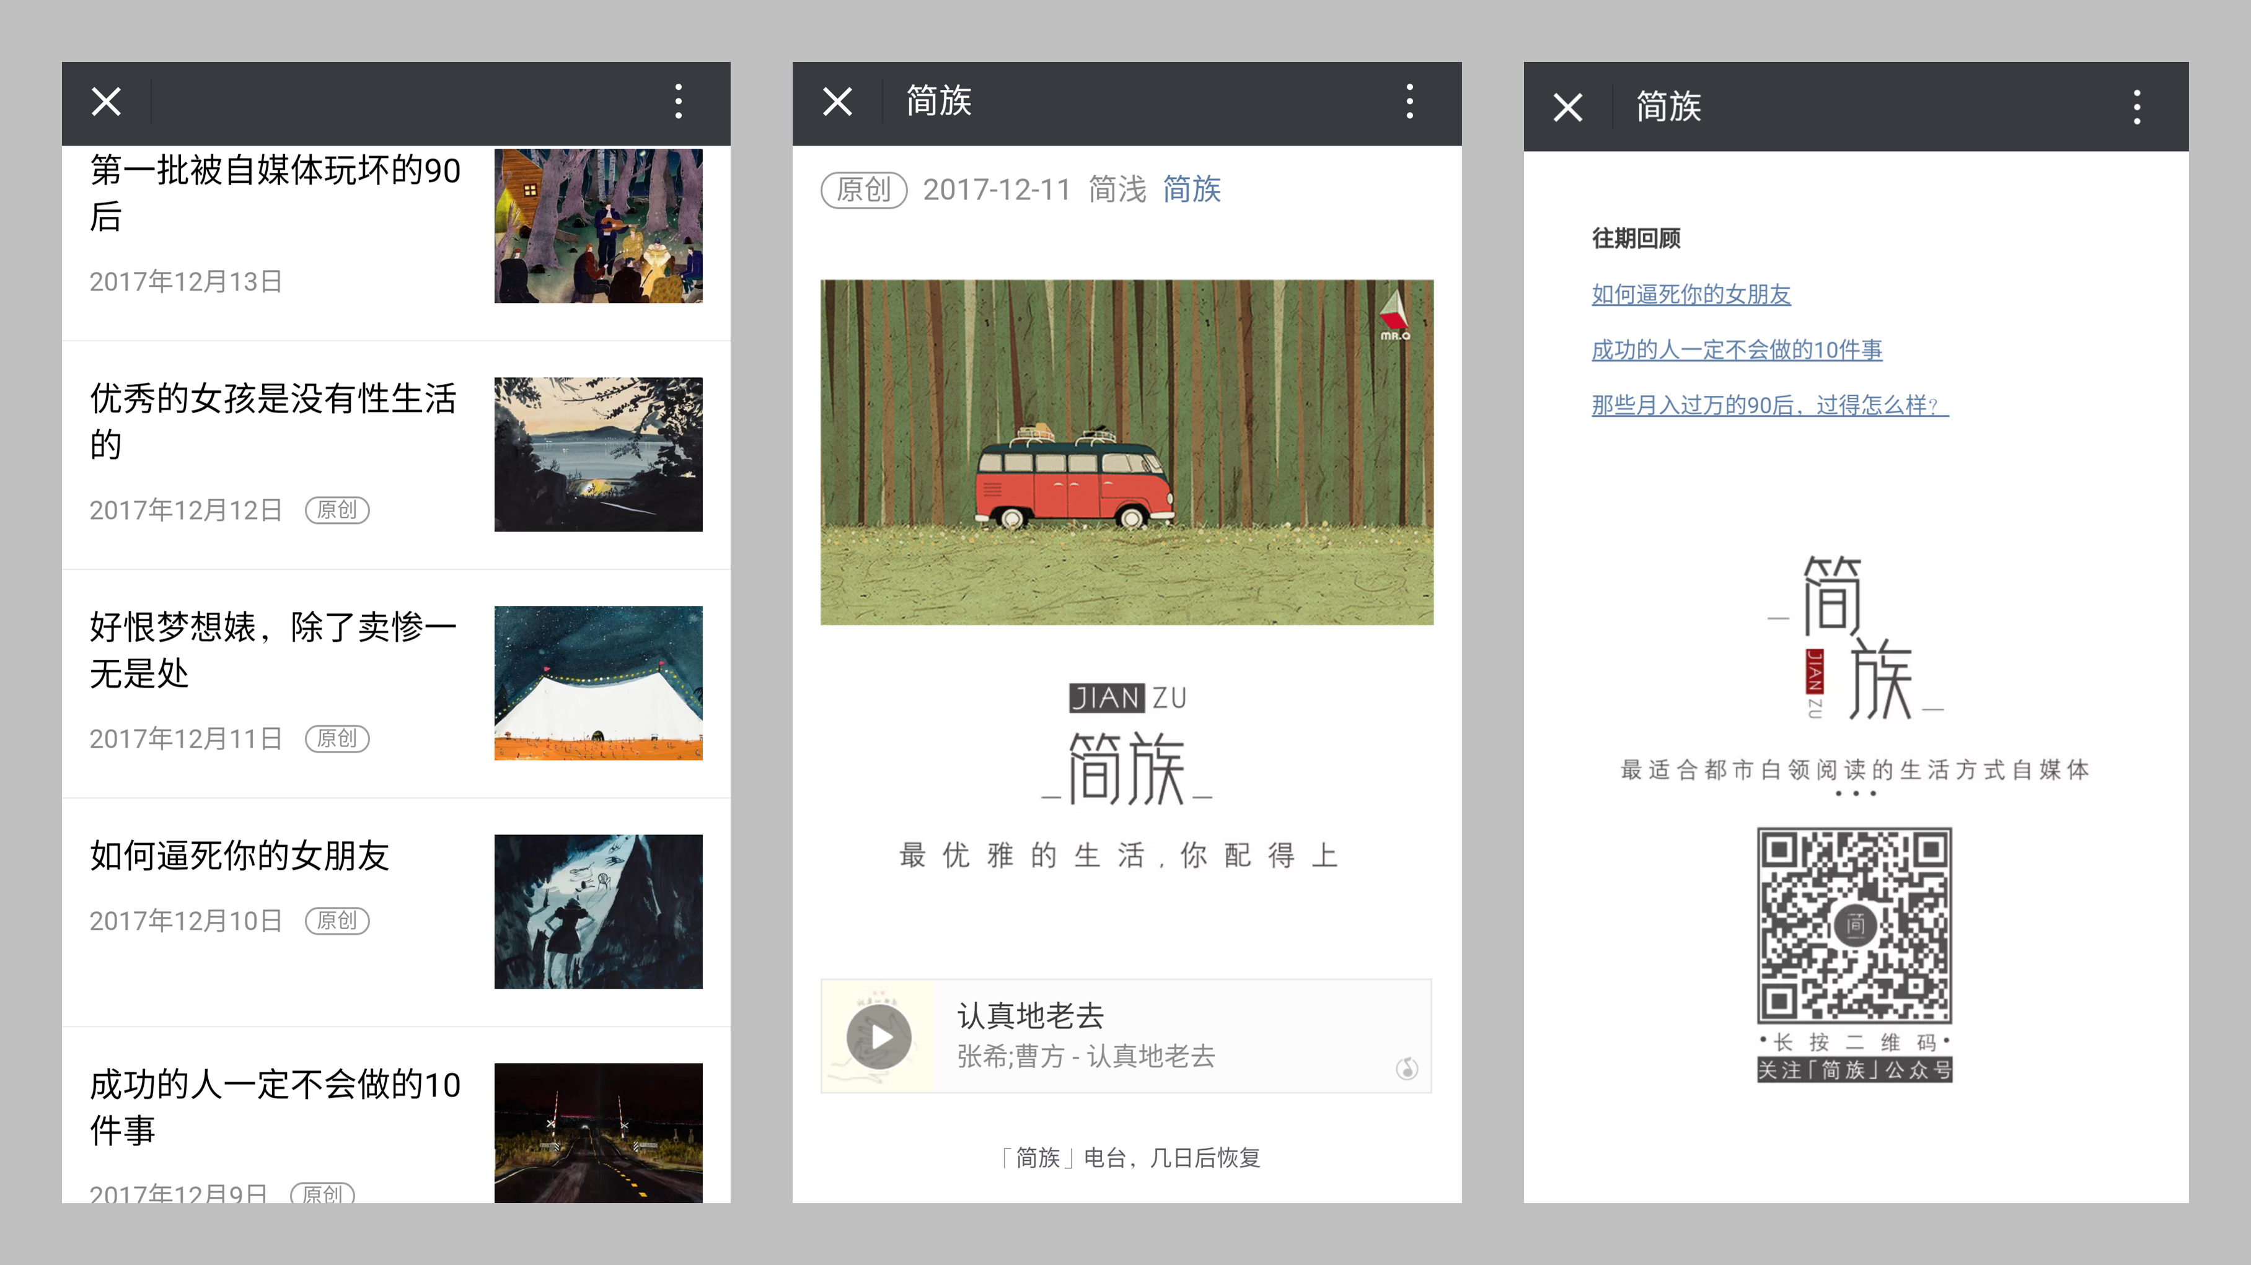This screenshot has height=1265, width=2251.
Task: Open the 往期回顾 link 如何逼死你的女朋友
Action: point(1691,294)
